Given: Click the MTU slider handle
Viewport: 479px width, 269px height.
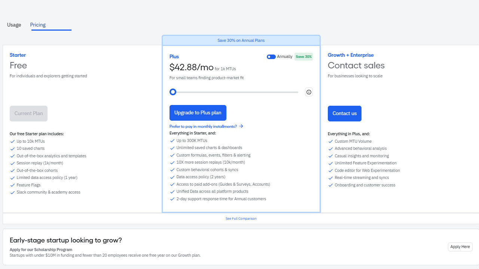Looking at the screenshot, I should 173,92.
